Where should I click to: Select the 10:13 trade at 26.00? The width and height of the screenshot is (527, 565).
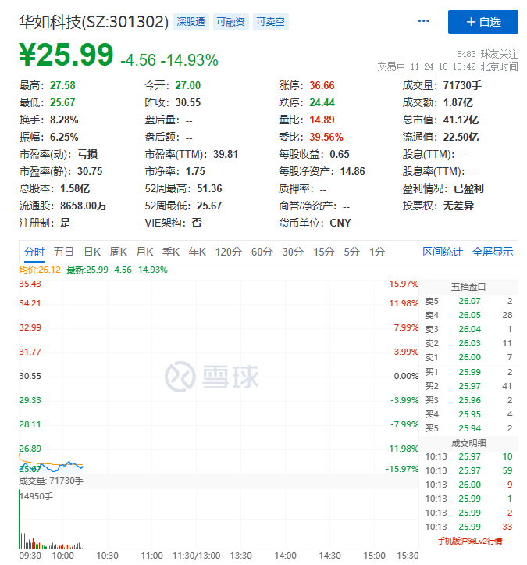[468, 485]
